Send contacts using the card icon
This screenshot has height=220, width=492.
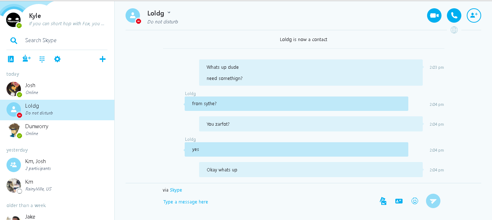tap(399, 201)
